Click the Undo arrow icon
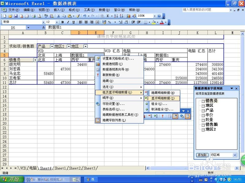 click(85, 16)
